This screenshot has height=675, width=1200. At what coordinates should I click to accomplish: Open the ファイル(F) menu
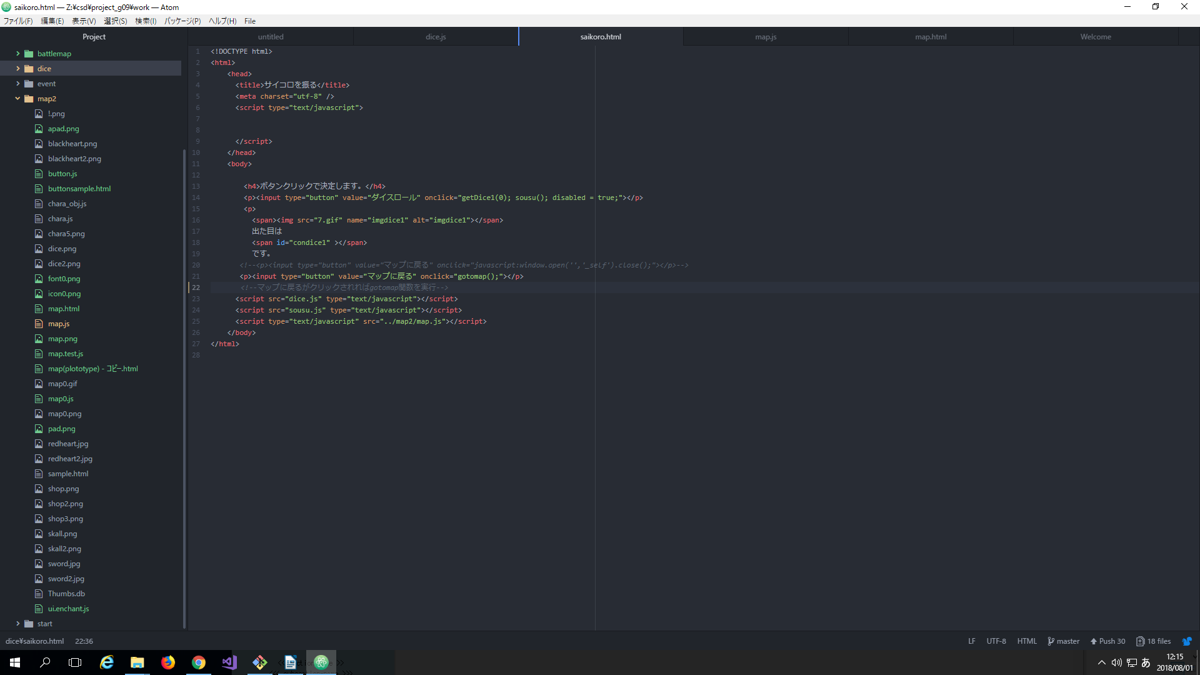(18, 21)
